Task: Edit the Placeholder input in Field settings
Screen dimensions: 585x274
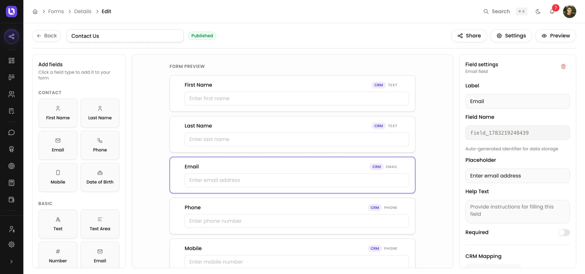Action: 518,176
